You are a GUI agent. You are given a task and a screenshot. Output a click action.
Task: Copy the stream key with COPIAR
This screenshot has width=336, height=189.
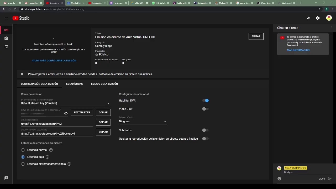pos(103,112)
